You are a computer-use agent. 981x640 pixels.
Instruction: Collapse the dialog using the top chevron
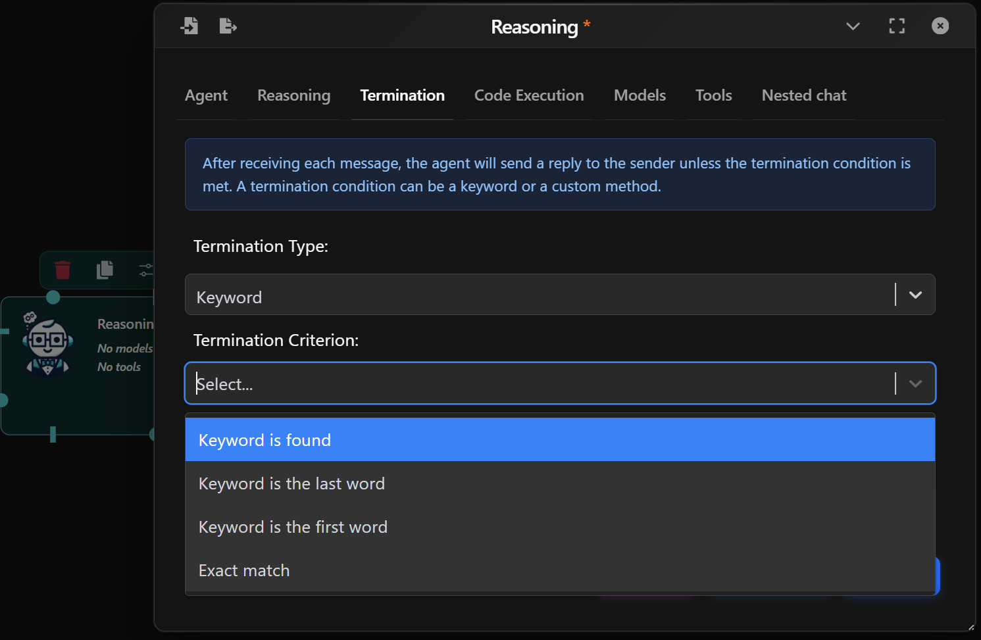[853, 27]
